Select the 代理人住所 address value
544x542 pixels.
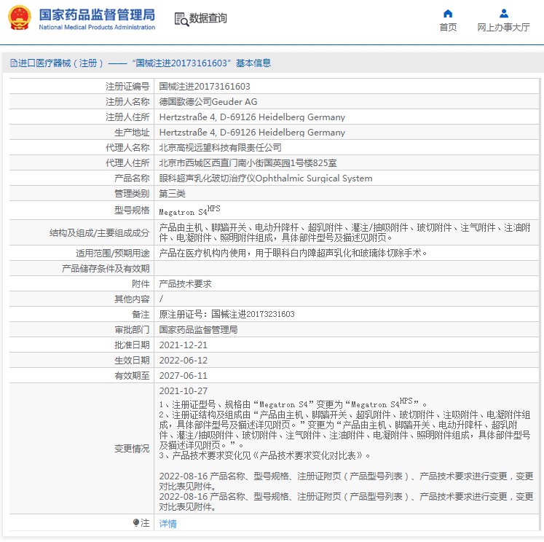point(248,162)
